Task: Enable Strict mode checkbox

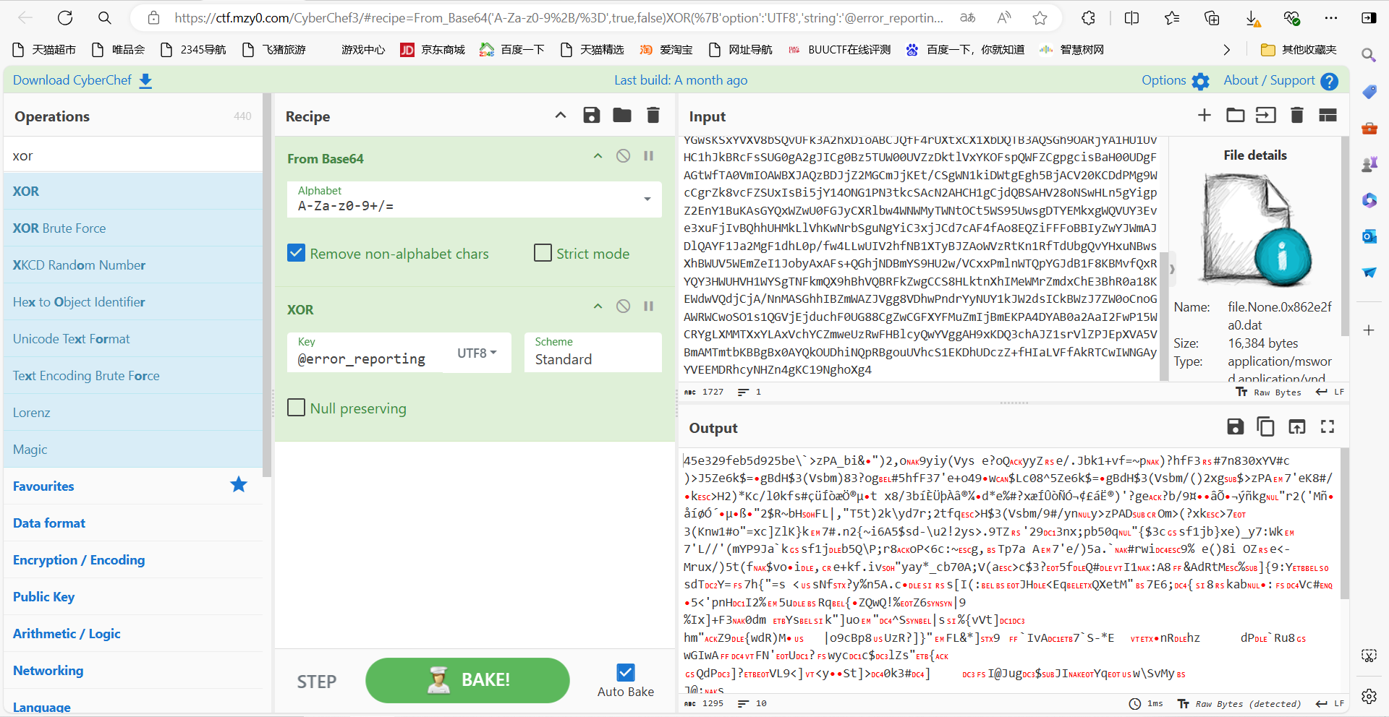Action: [x=543, y=253]
